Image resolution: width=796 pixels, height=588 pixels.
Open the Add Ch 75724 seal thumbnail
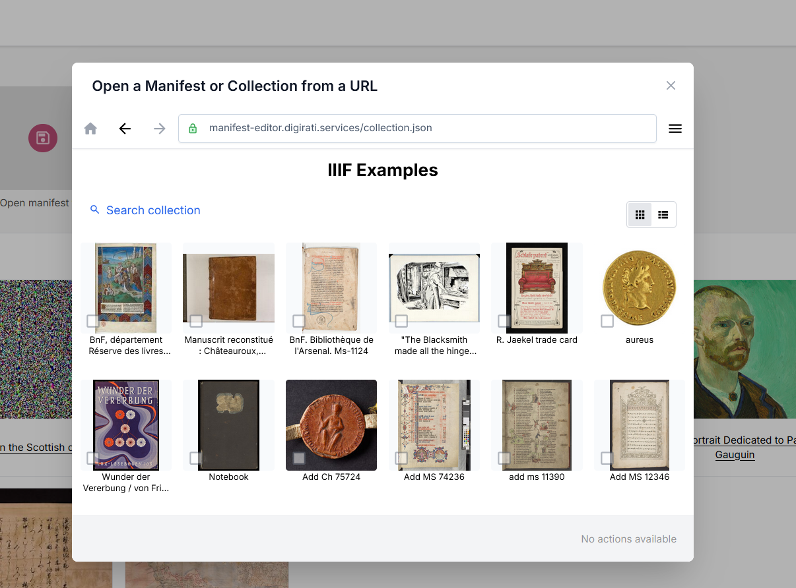(x=331, y=425)
